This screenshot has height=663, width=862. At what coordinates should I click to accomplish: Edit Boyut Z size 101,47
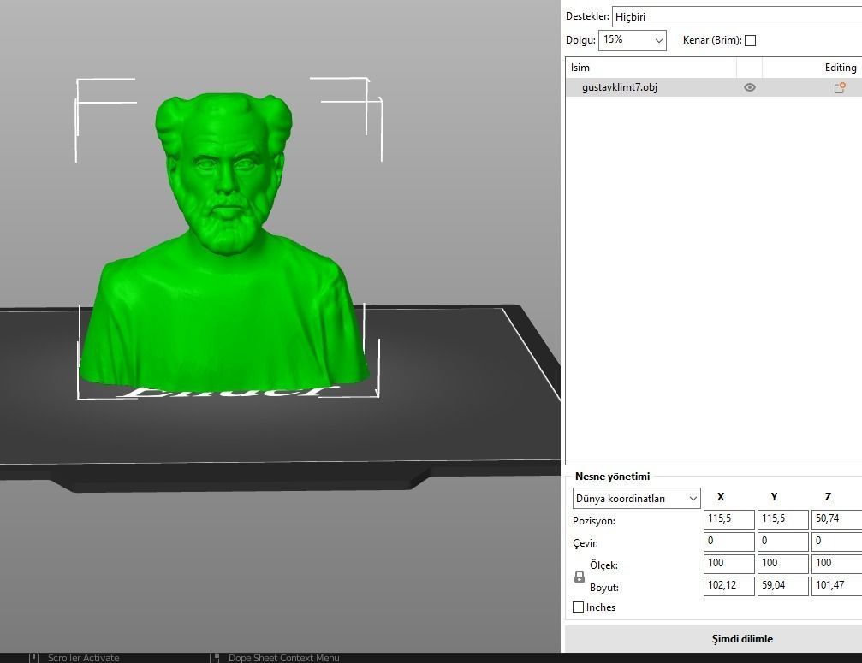pos(836,586)
